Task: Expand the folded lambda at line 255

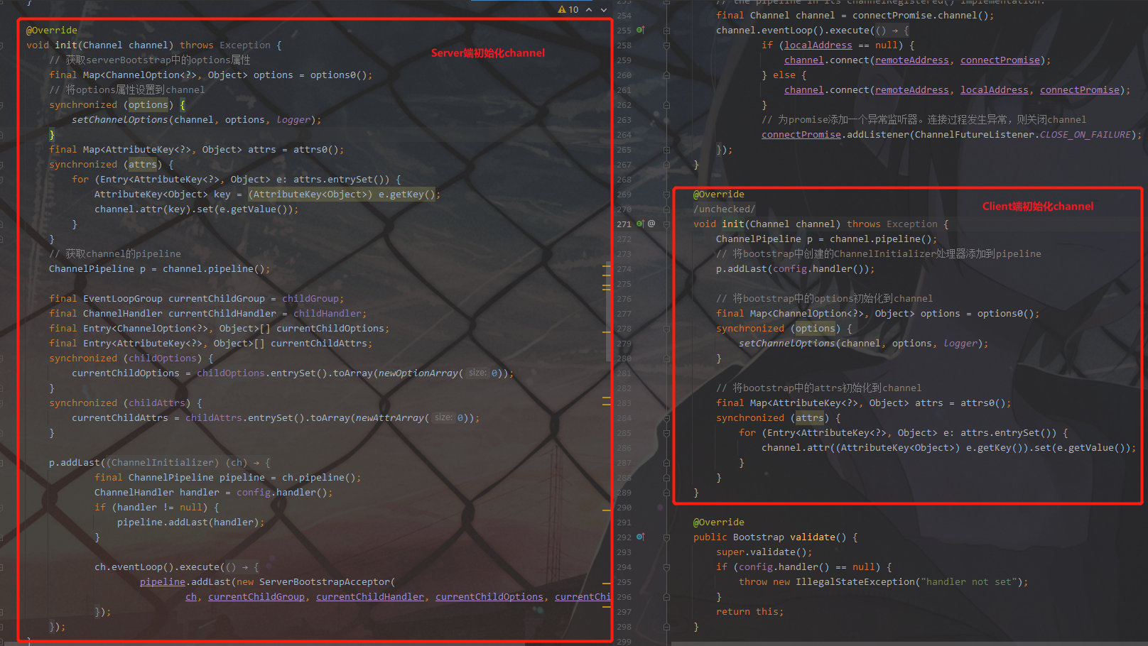Action: coord(666,30)
